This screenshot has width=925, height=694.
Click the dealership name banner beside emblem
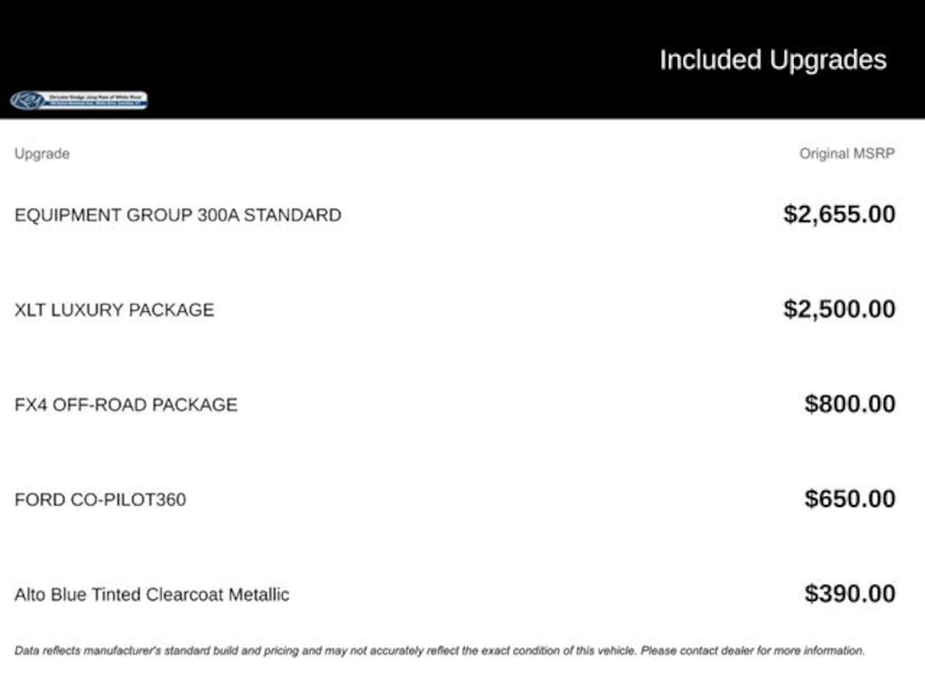(96, 99)
